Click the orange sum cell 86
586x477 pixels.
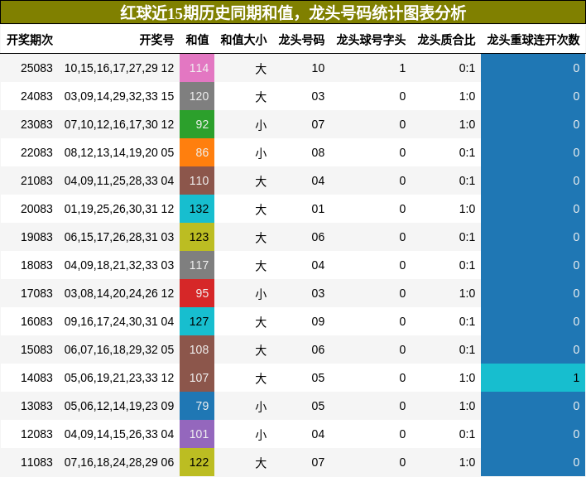tap(197, 152)
